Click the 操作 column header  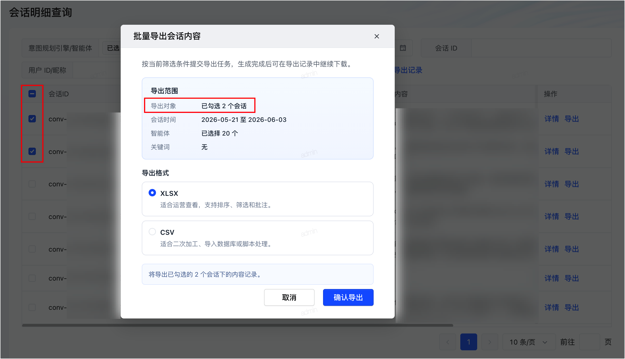click(551, 94)
